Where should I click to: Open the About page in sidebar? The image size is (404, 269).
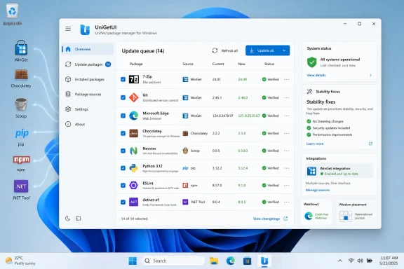(x=88, y=124)
